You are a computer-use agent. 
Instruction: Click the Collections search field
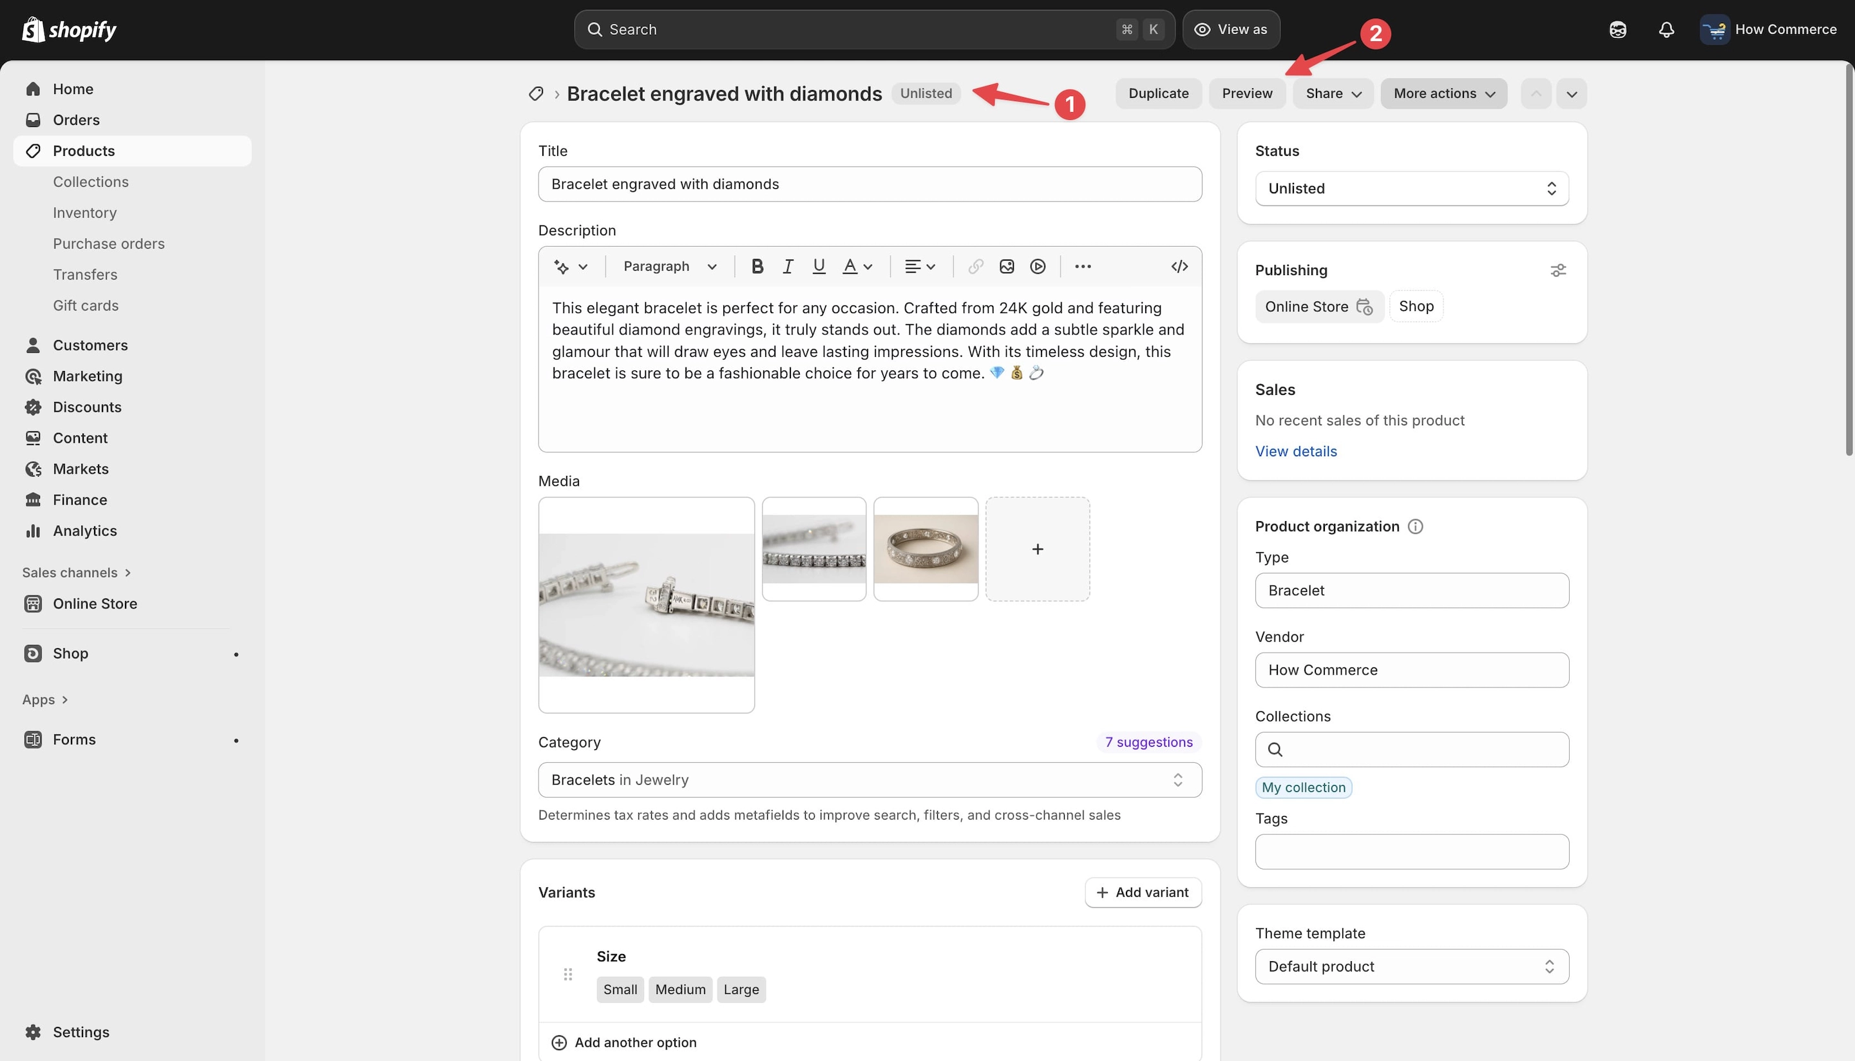pos(1411,749)
